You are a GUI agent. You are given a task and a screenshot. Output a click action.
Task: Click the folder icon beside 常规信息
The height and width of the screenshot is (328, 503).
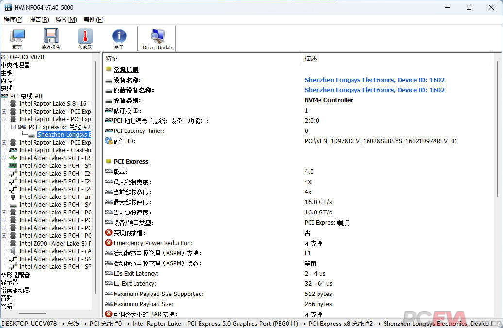click(109, 69)
